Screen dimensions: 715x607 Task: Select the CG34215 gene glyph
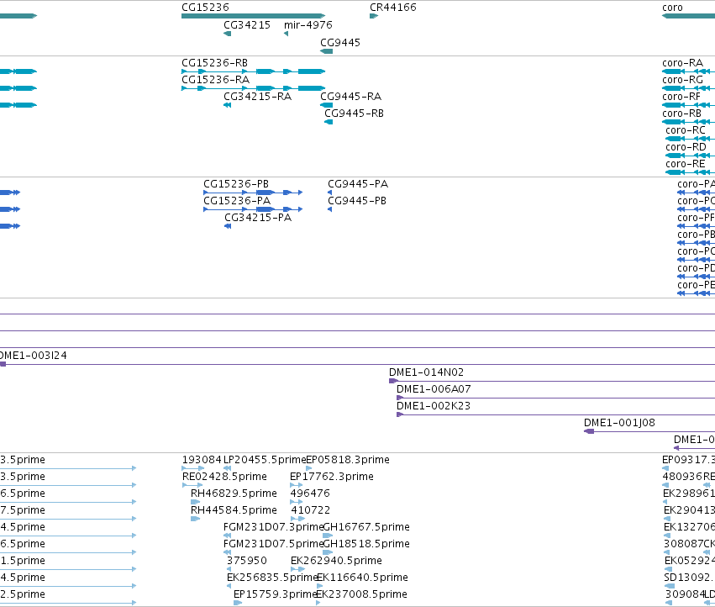click(x=227, y=34)
